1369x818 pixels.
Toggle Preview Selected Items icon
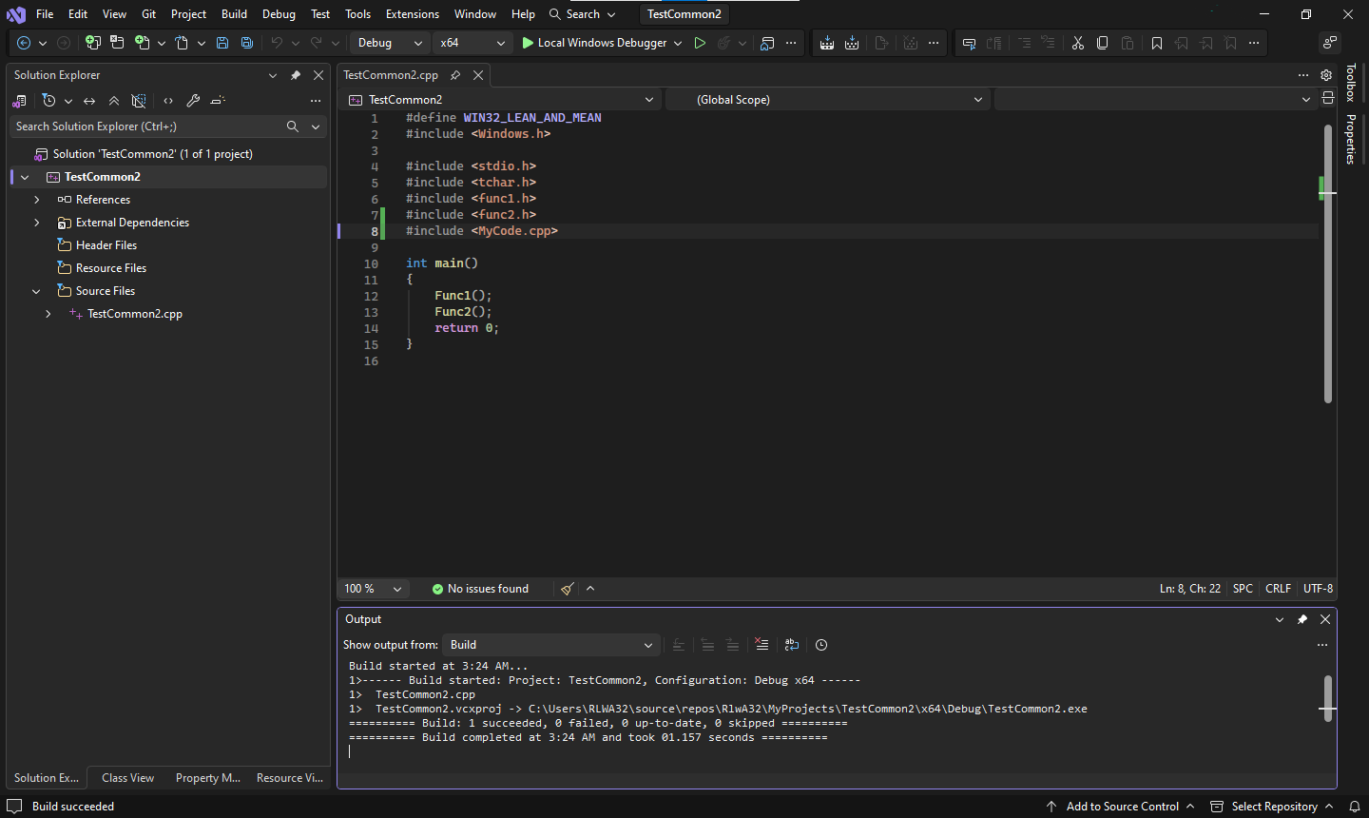tap(218, 101)
